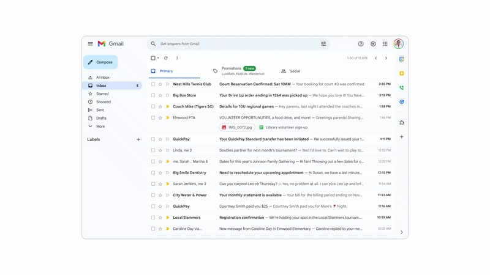Image resolution: width=490 pixels, height=275 pixels.
Task: Create new label plus icon
Action: click(x=138, y=140)
